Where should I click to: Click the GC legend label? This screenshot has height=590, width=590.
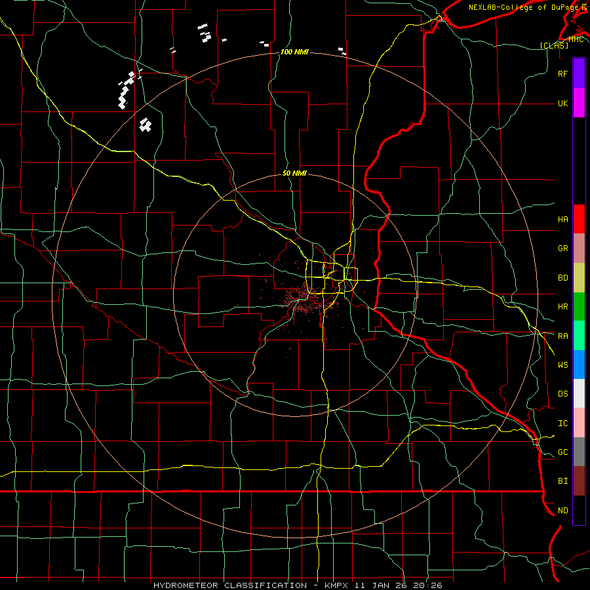click(562, 452)
